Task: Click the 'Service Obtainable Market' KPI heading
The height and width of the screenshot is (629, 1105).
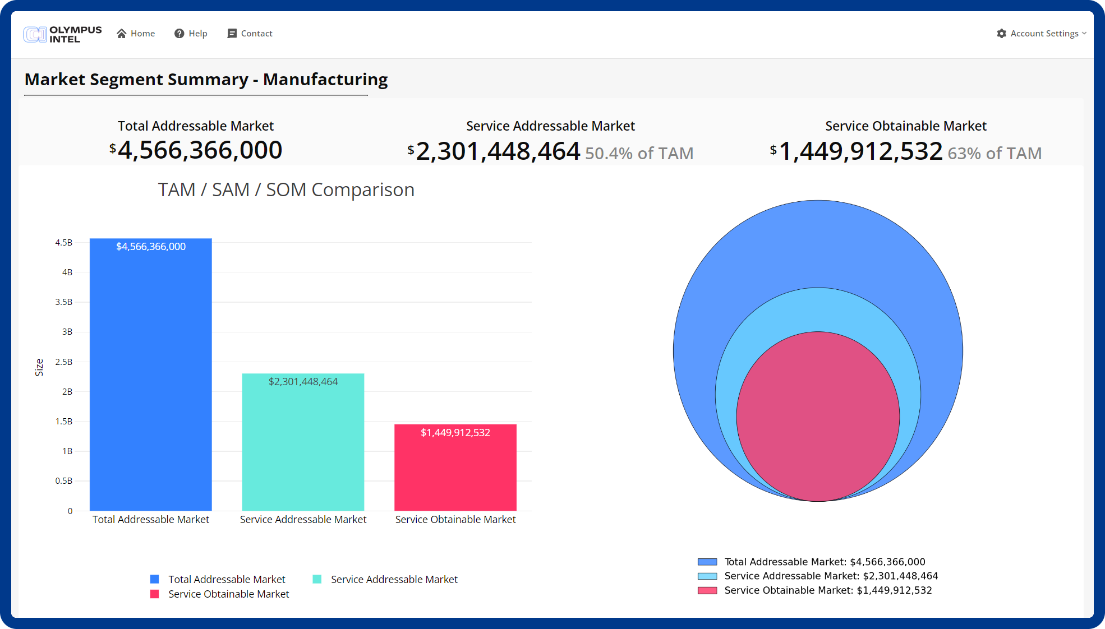Action: click(906, 126)
